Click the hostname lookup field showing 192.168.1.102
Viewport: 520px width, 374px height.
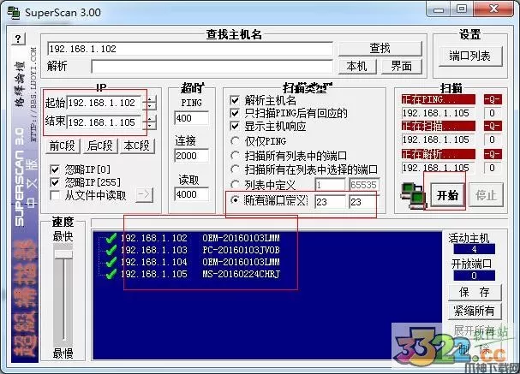[189, 49]
